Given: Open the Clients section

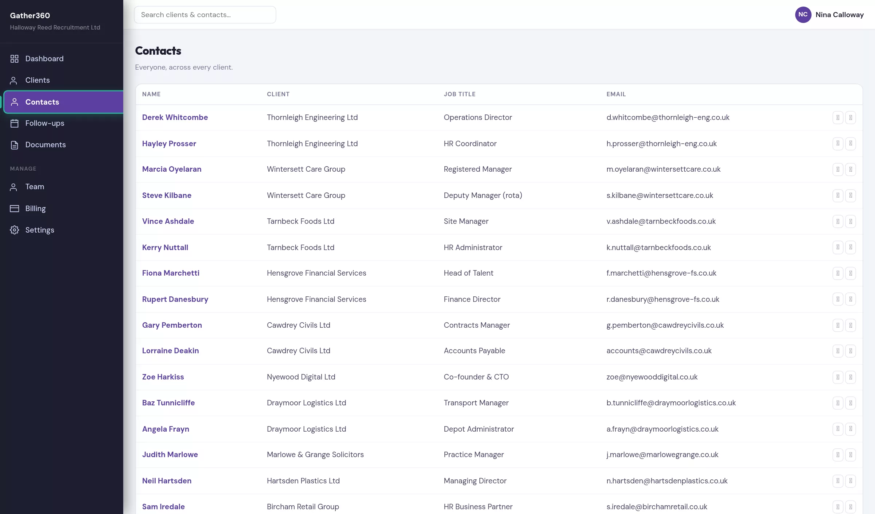Looking at the screenshot, I should pos(64,80).
